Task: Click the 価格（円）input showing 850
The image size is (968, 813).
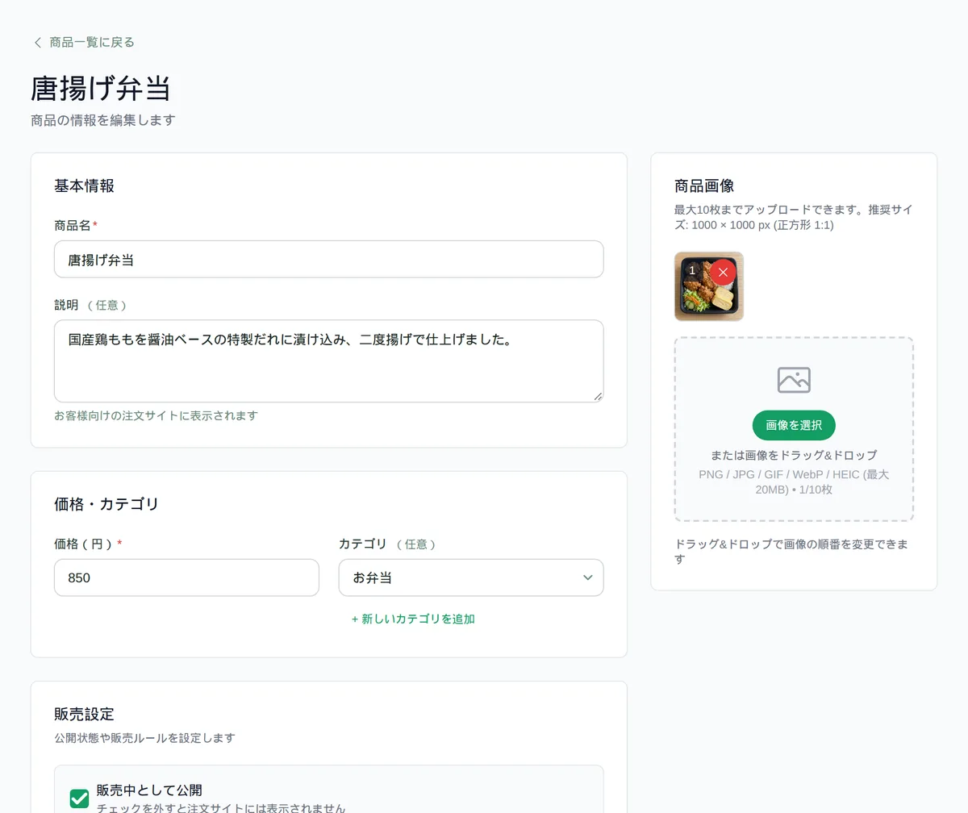Action: point(186,577)
